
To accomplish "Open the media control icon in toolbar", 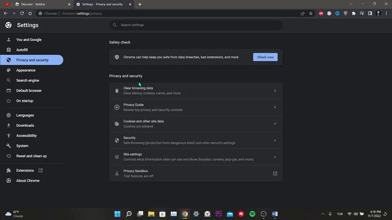I will pyautogui.click(x=362, y=13).
